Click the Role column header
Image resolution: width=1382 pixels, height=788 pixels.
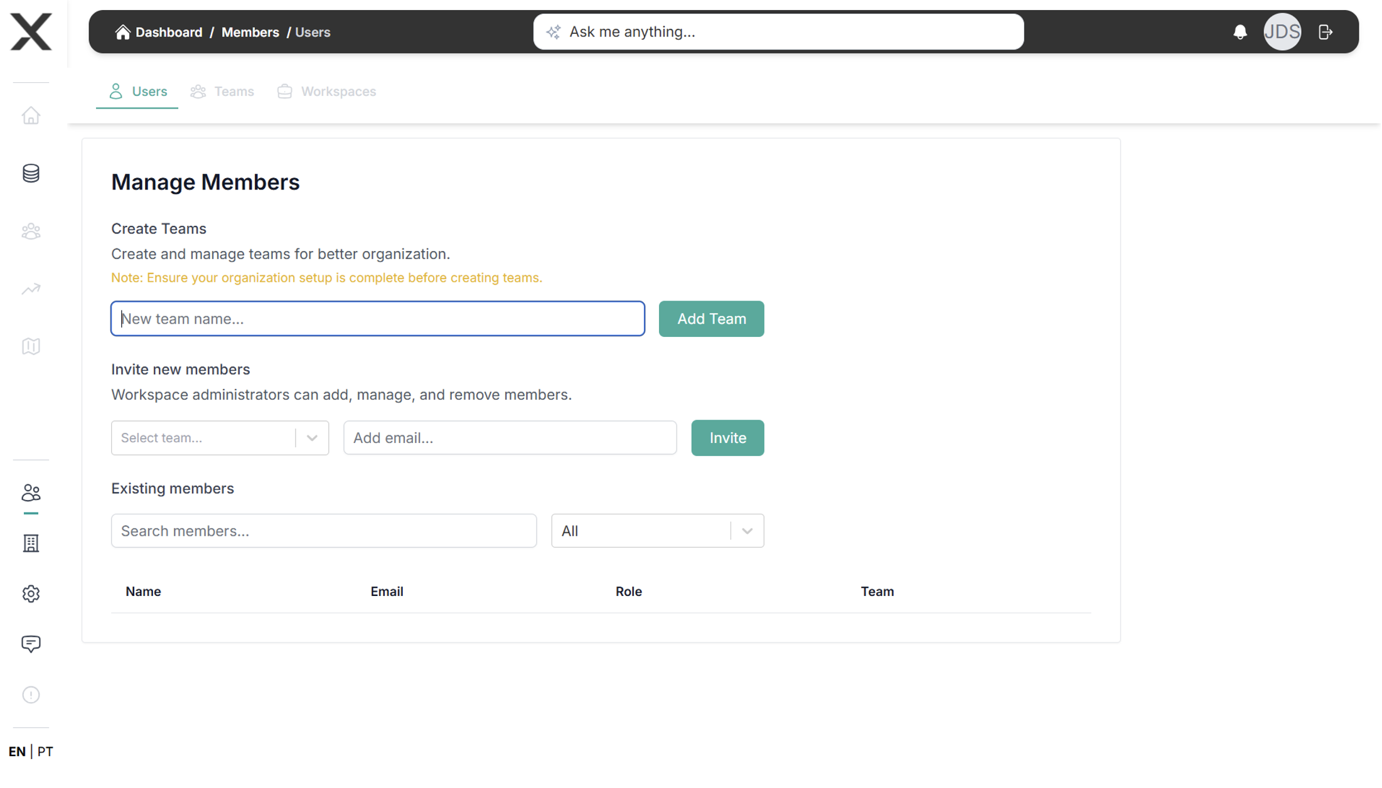click(x=628, y=592)
